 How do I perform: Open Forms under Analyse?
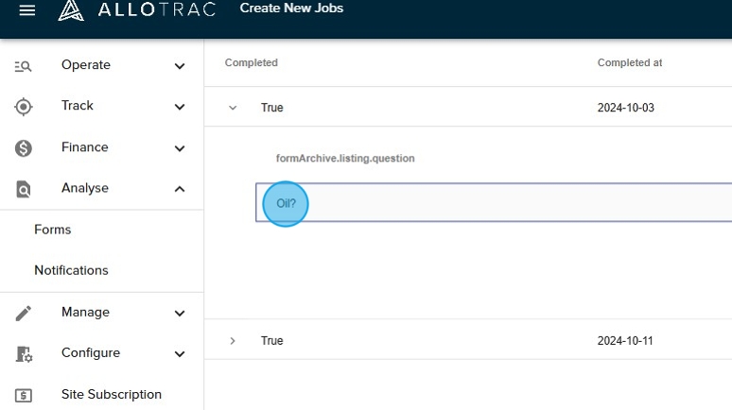pos(53,230)
